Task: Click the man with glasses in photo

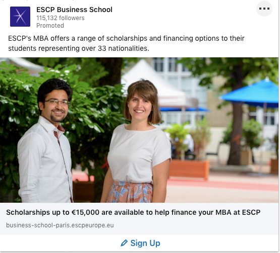Action: click(x=46, y=141)
